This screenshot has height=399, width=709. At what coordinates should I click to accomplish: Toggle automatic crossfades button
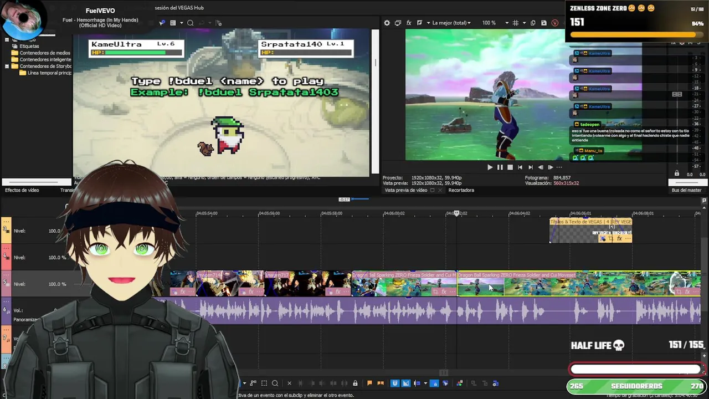pos(405,383)
